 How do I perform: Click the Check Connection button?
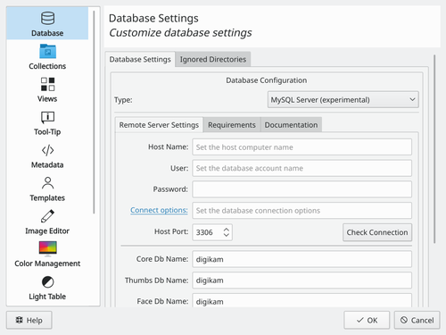(x=377, y=232)
